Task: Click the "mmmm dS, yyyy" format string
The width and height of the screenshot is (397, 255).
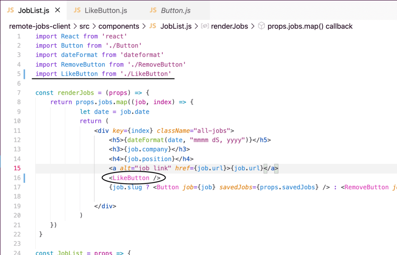Action: pos(217,140)
